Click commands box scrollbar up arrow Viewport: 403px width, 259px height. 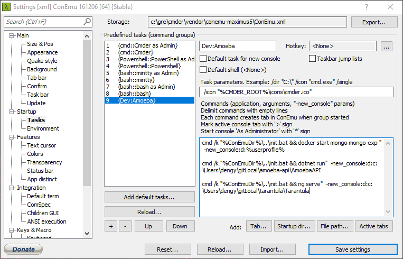(388, 143)
